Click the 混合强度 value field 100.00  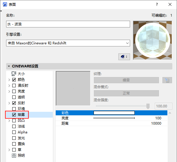(164, 106)
